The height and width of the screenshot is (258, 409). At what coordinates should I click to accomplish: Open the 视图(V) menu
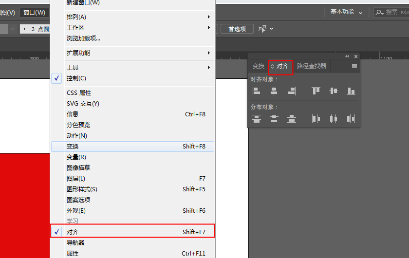point(7,12)
